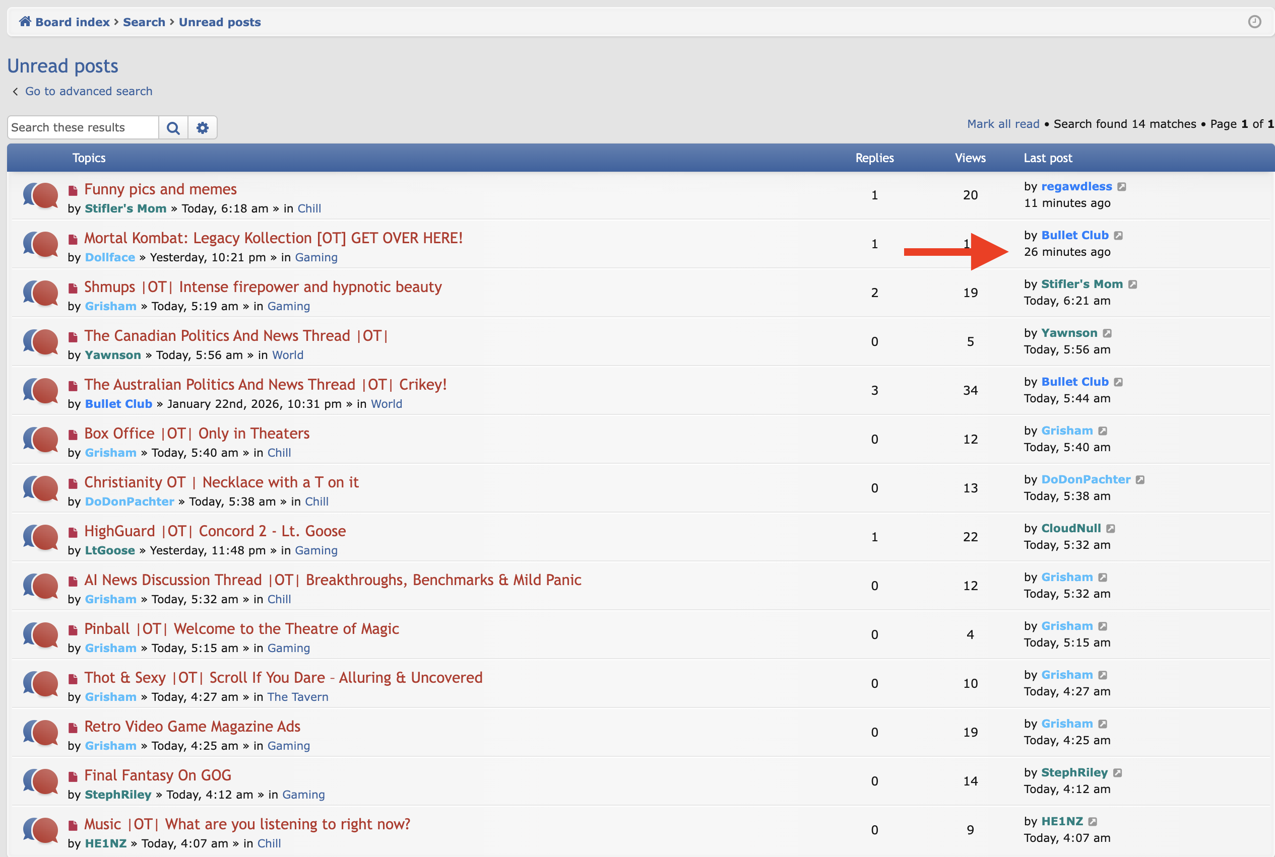Viewport: 1275px width, 857px height.
Task: Click home icon for Board index
Action: [x=25, y=21]
